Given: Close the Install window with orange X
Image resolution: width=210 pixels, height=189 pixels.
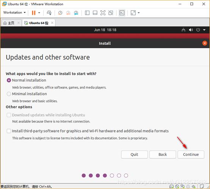Looking at the screenshot, I should 205,43.
